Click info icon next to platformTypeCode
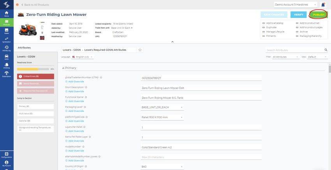 [x=86, y=117]
